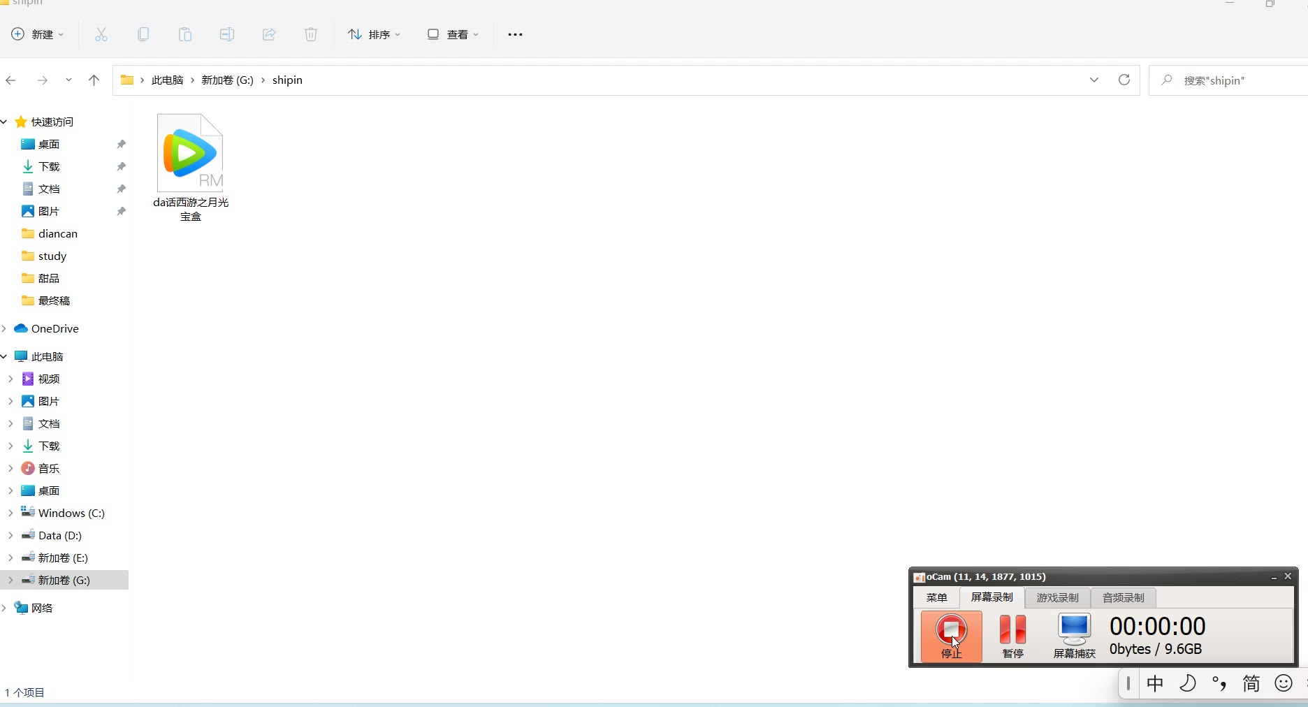Expand 音乐 under 此电脑
Image resolution: width=1308 pixels, height=707 pixels.
[10, 468]
